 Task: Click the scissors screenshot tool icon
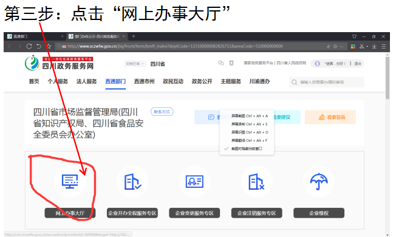[x=361, y=46]
